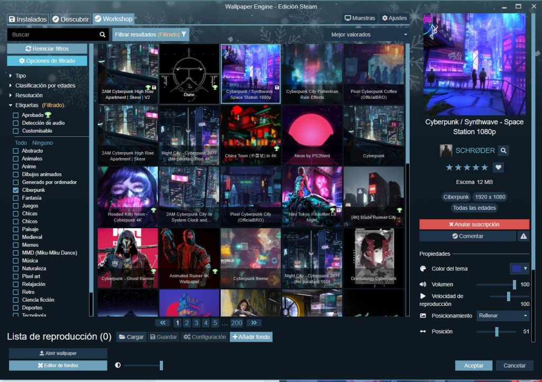Click Reiniciar filtros button
The height and width of the screenshot is (382, 542).
tap(47, 49)
